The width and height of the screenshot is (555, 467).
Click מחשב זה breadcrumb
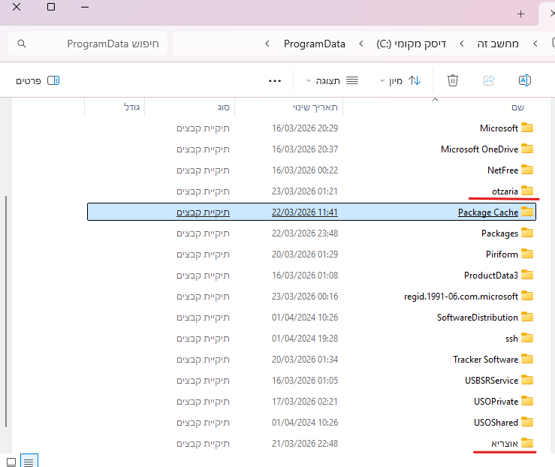click(498, 44)
